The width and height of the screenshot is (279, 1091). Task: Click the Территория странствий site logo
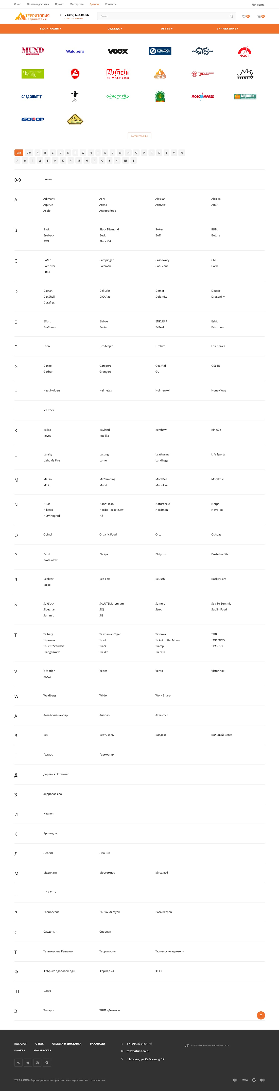[x=32, y=16]
